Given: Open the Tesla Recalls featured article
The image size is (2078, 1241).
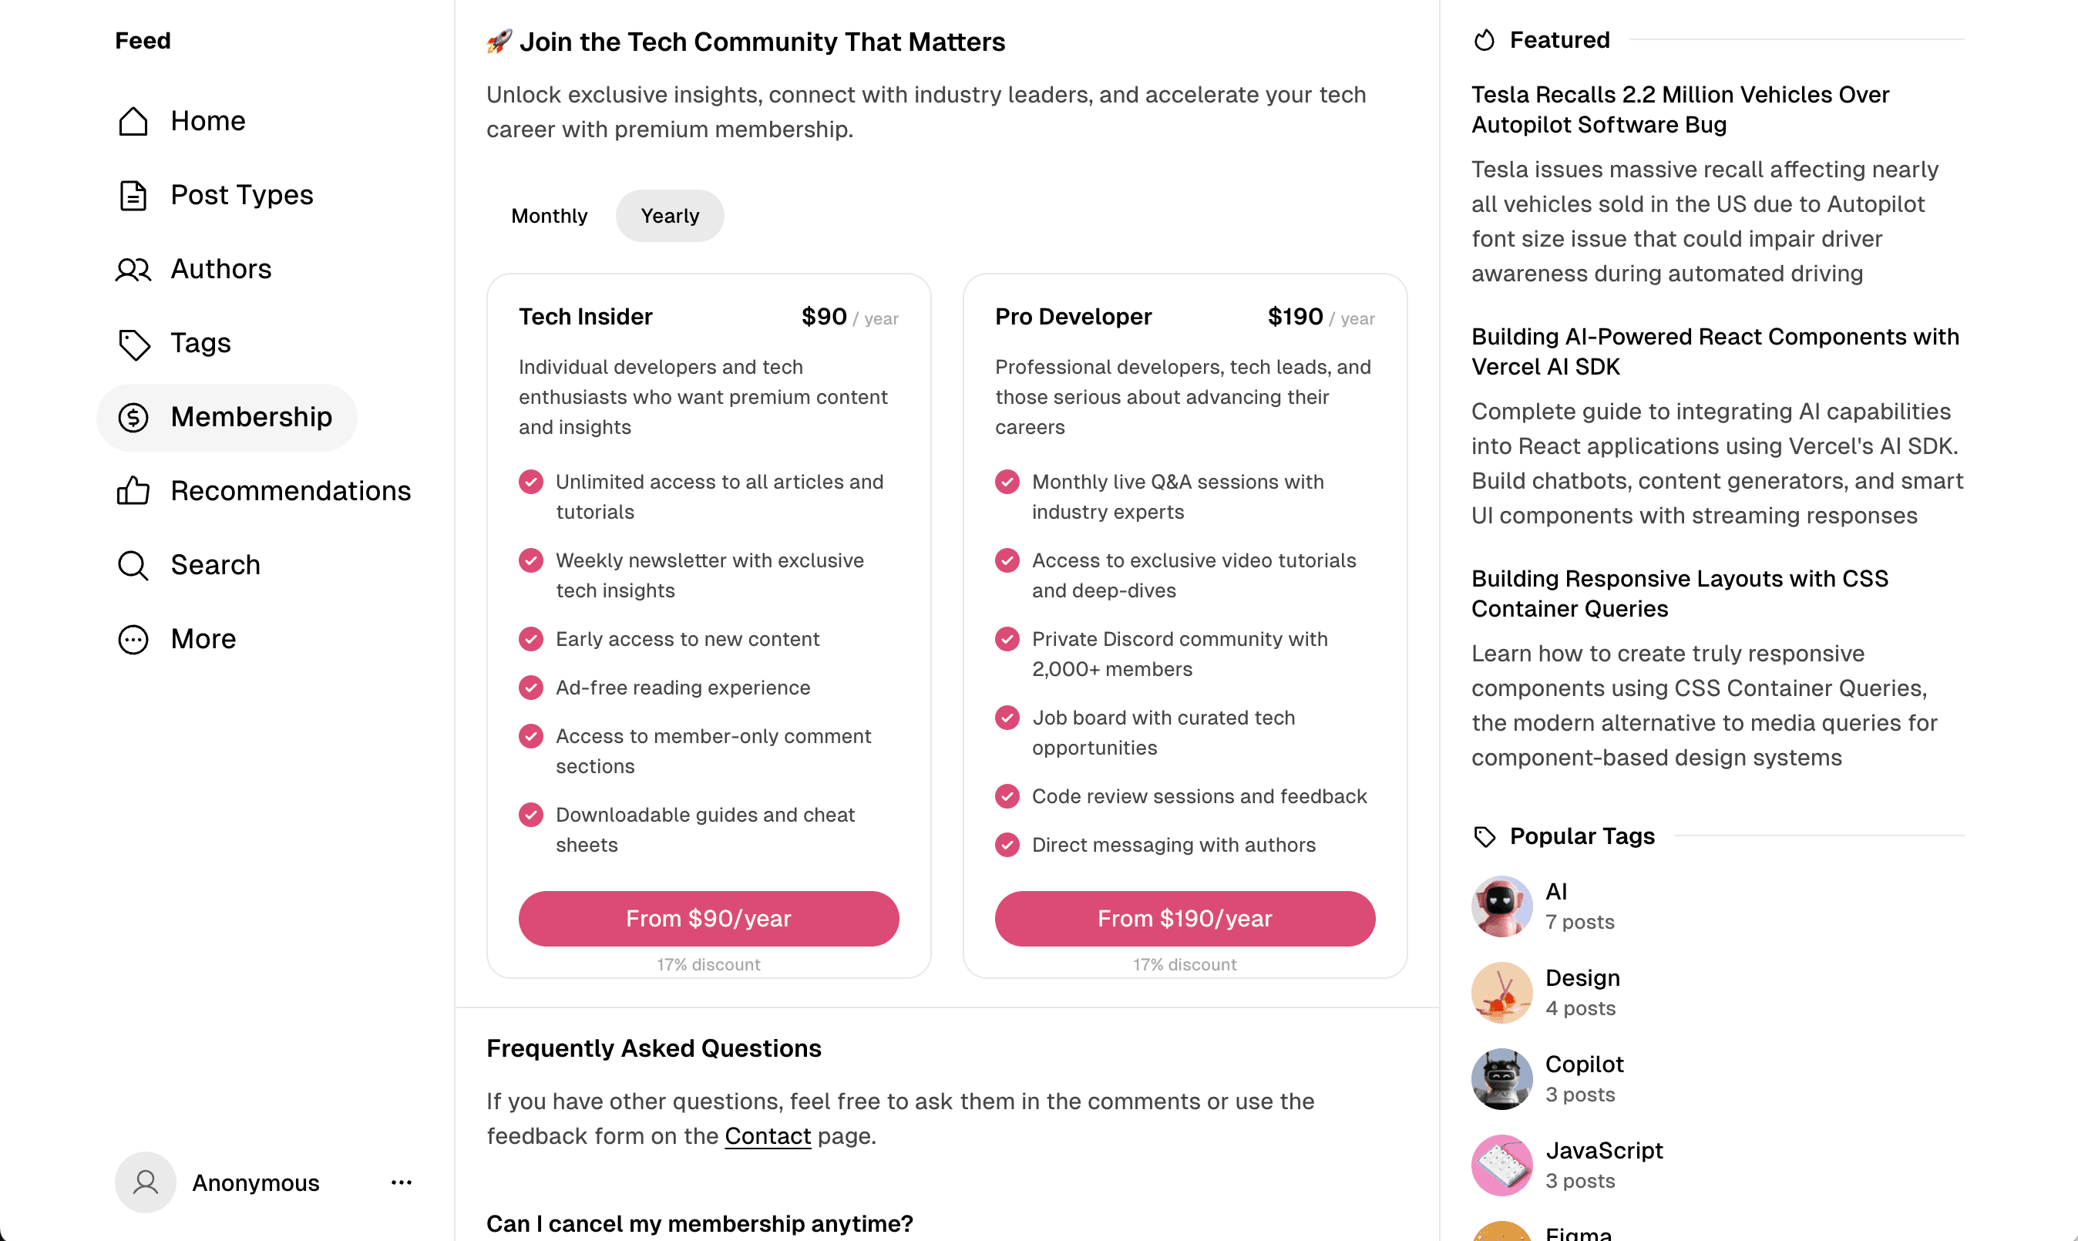Looking at the screenshot, I should pos(1680,109).
